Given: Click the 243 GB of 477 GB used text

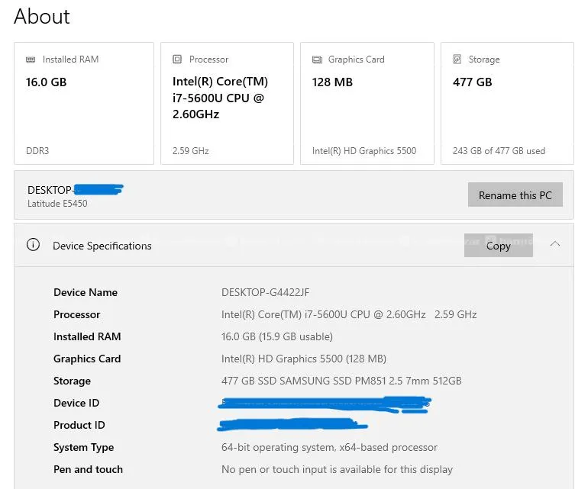Looking at the screenshot, I should pos(499,151).
